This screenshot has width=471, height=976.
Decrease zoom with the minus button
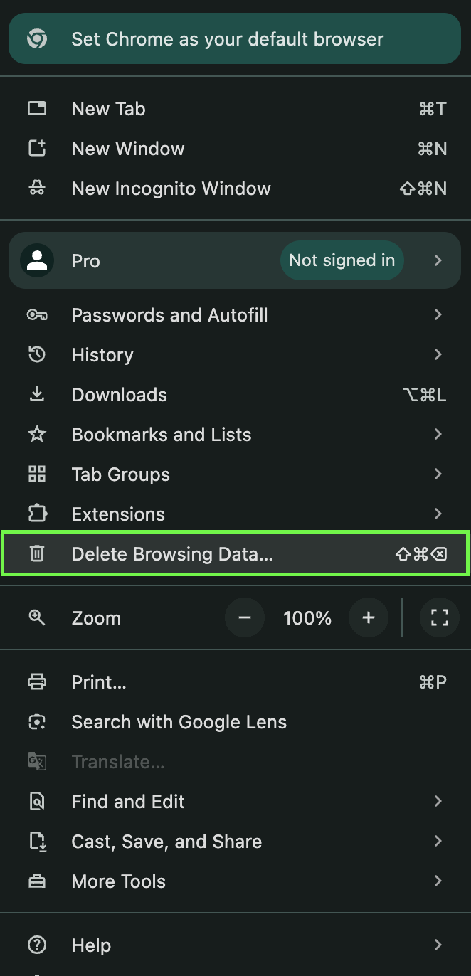245,618
